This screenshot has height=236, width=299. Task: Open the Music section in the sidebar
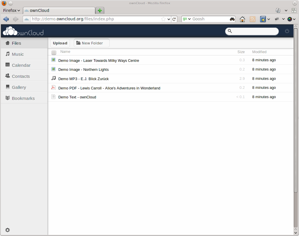17,54
